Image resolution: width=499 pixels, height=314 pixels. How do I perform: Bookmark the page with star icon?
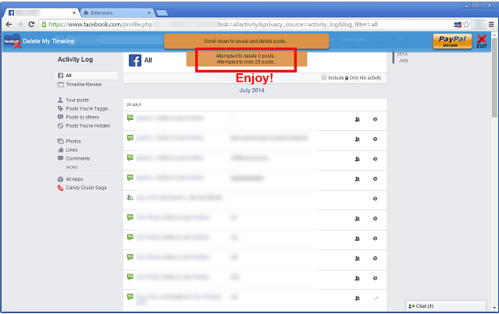pyautogui.click(x=466, y=25)
